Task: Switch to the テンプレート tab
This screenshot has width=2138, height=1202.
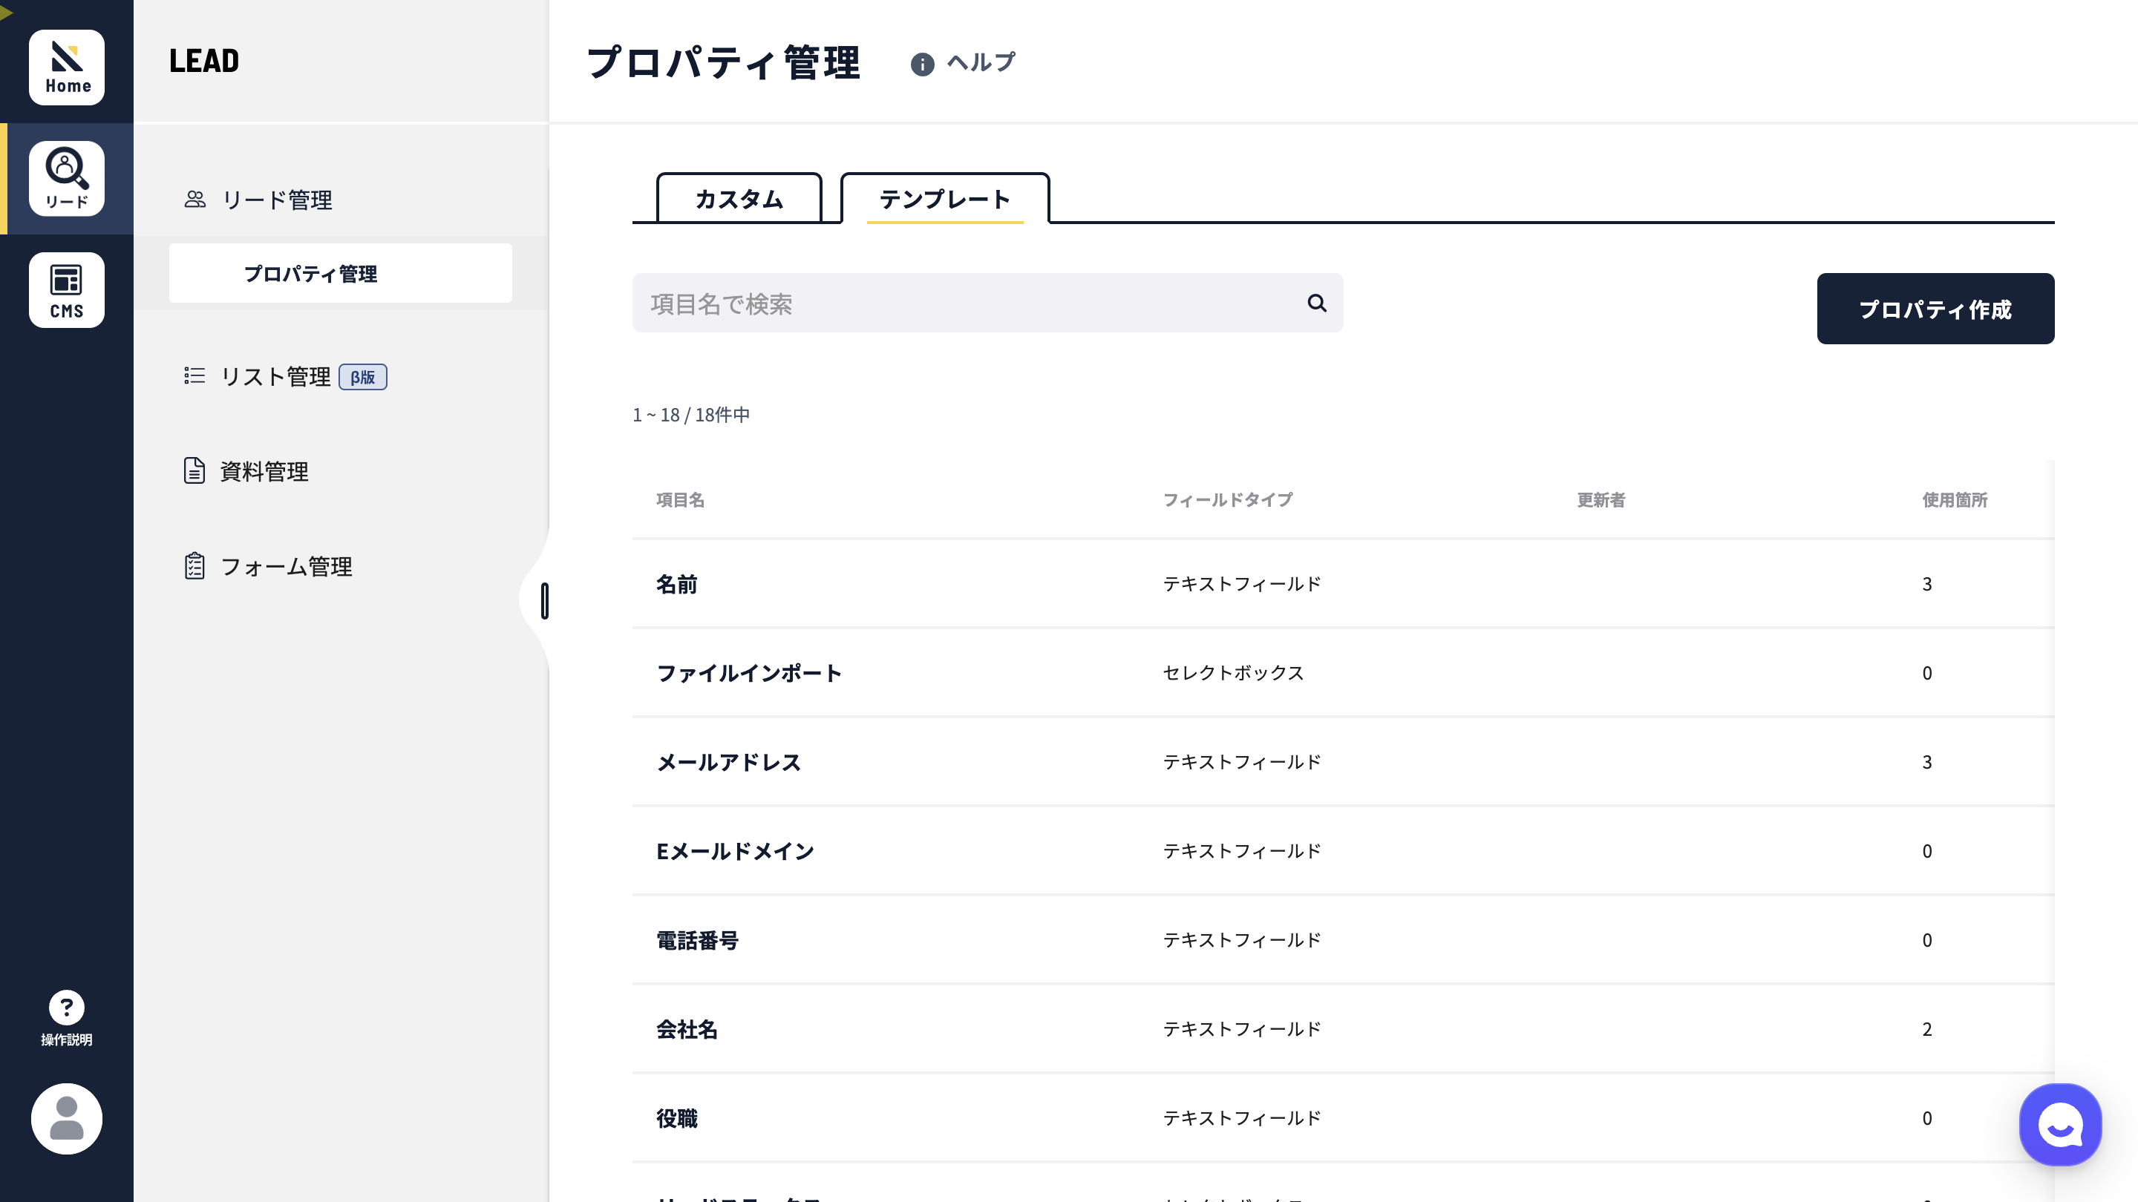Action: 944,198
